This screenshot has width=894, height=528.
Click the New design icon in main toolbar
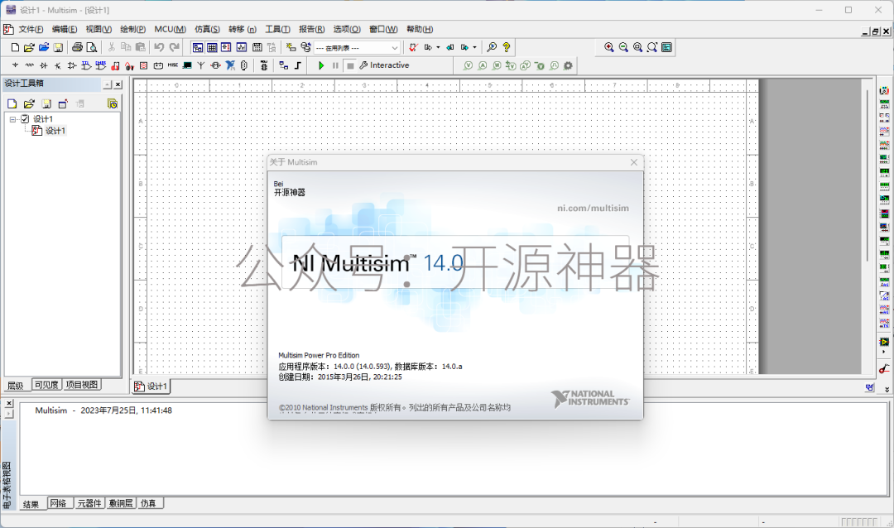pyautogui.click(x=16, y=47)
